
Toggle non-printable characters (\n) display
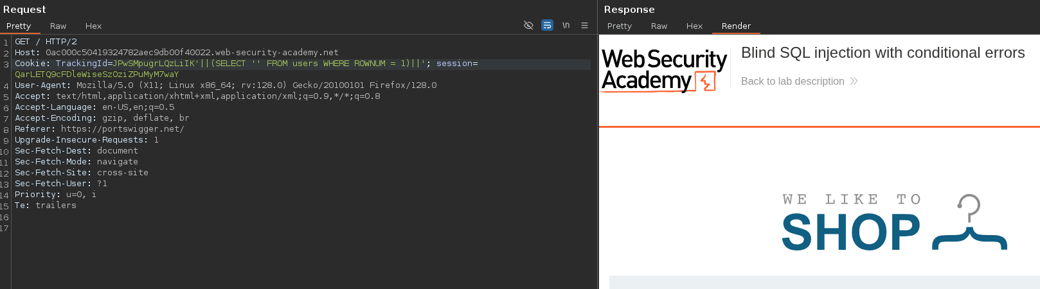tap(566, 25)
